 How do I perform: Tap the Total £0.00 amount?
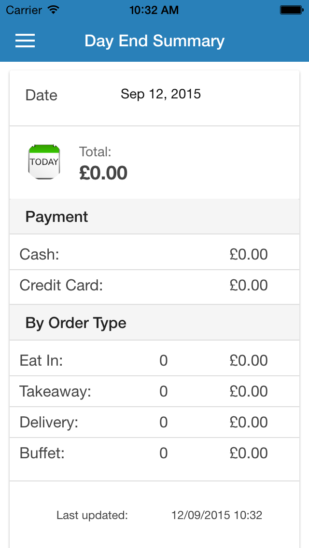pyautogui.click(x=103, y=173)
